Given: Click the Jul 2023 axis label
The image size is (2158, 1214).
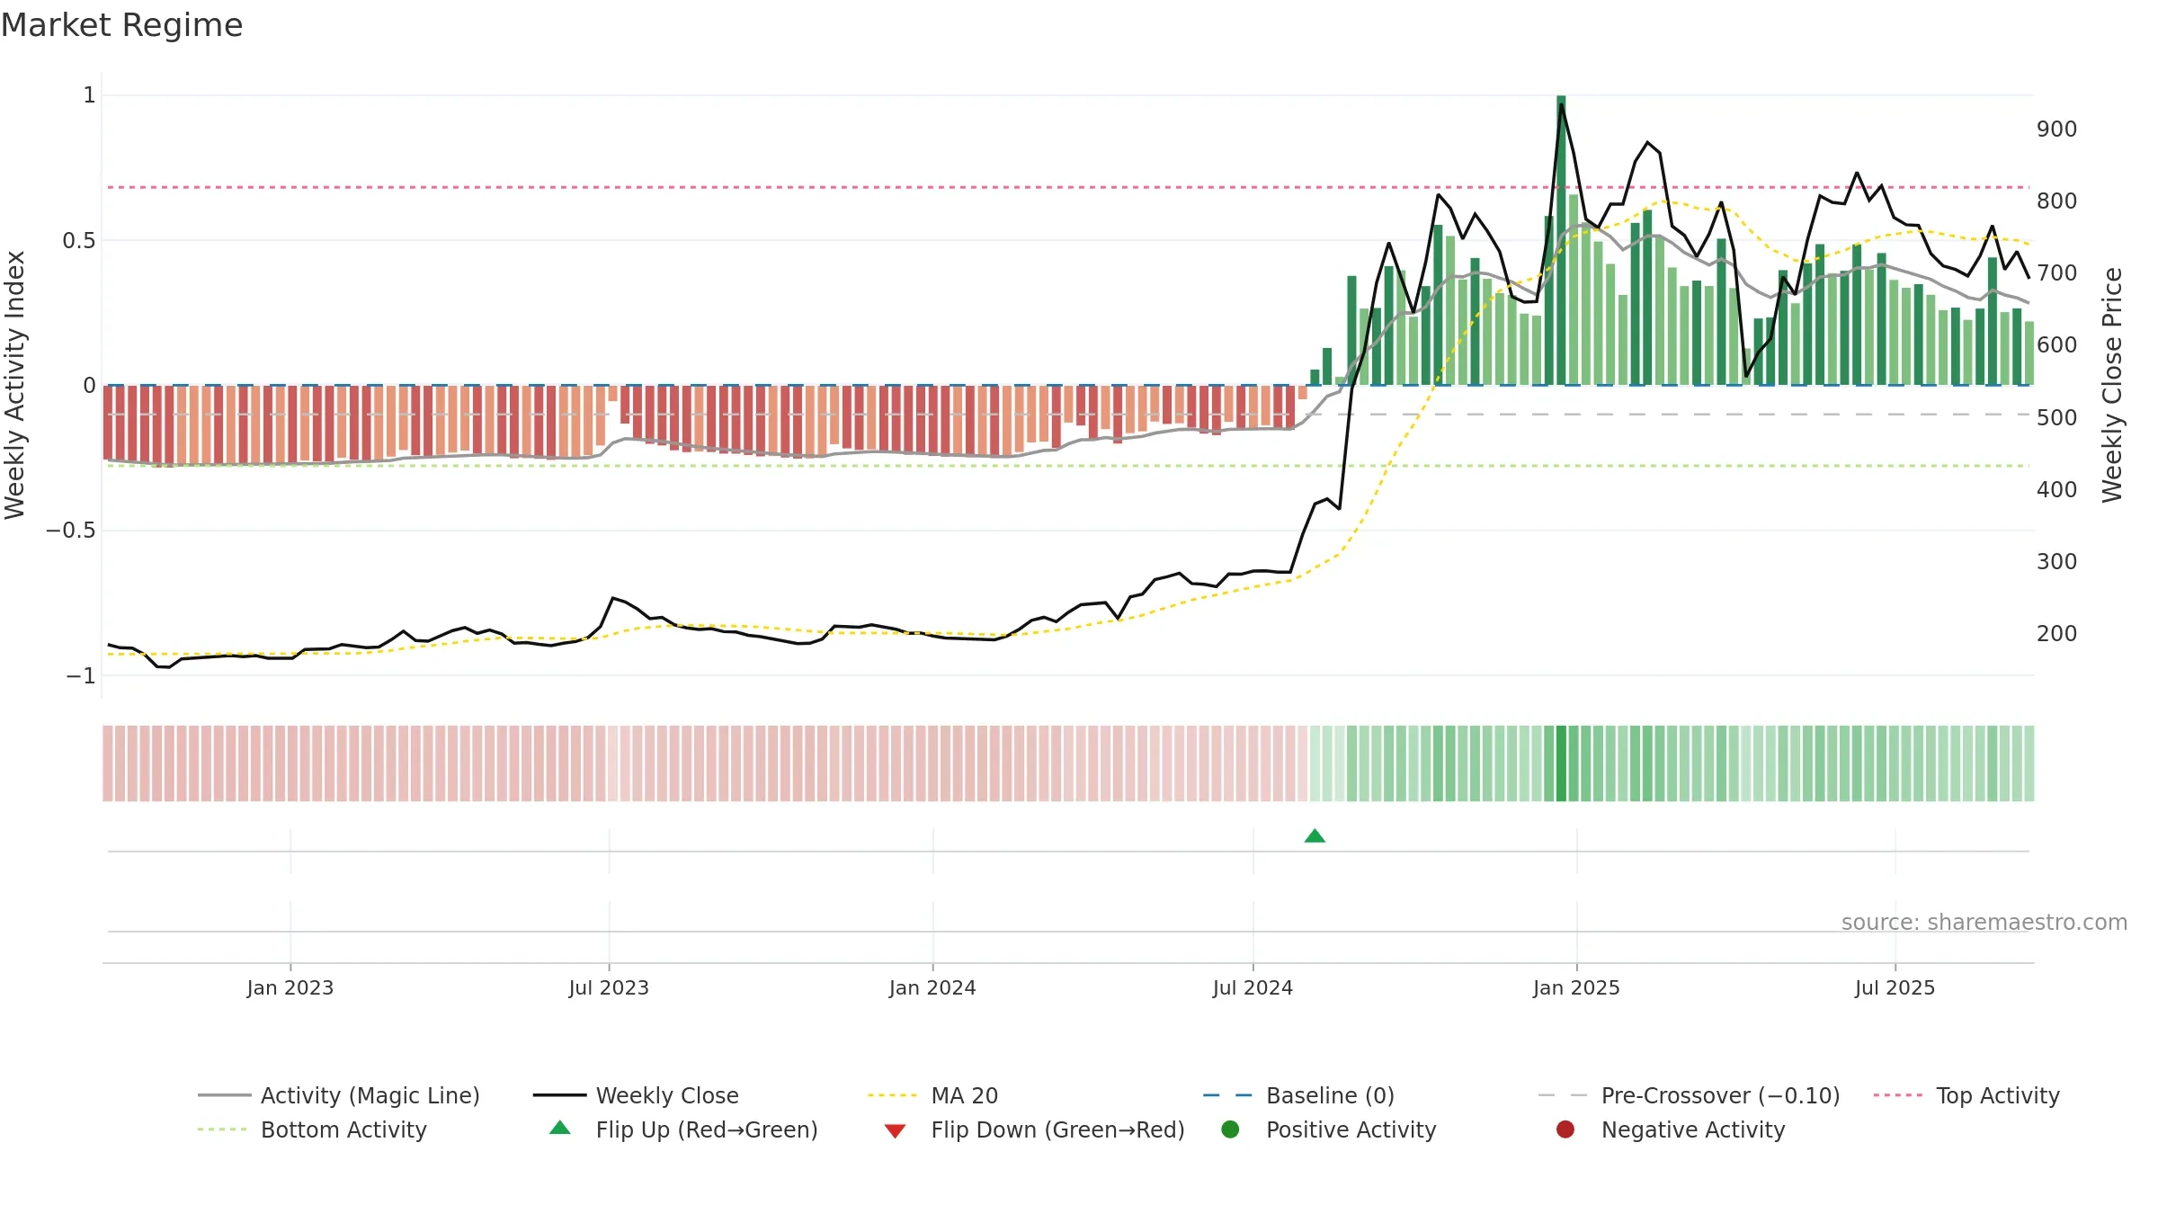Looking at the screenshot, I should [x=609, y=987].
